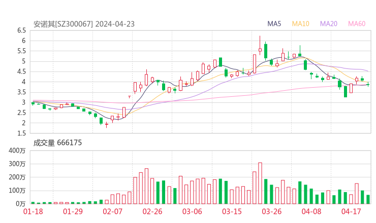
Task: Click the 03-15 date axis label
Action: (x=232, y=211)
